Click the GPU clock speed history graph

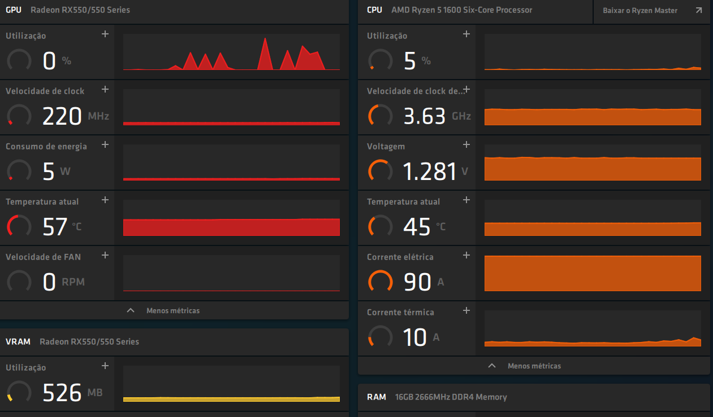(x=231, y=107)
